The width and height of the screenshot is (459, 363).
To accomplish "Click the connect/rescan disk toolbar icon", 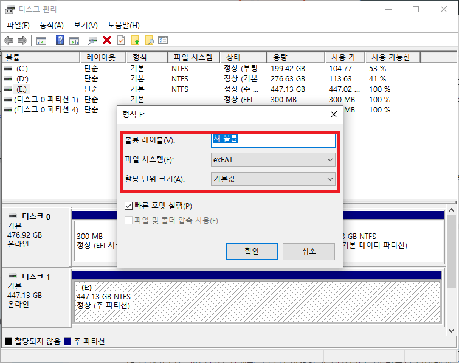I will [x=93, y=40].
